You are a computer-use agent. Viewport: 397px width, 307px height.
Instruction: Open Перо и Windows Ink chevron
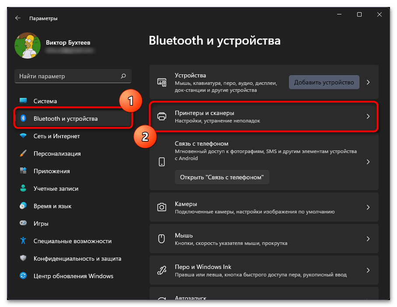[x=368, y=270]
